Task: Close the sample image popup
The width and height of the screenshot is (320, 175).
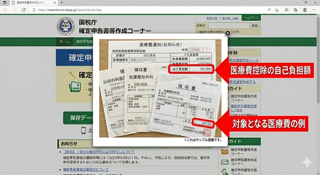Action: tap(228, 33)
